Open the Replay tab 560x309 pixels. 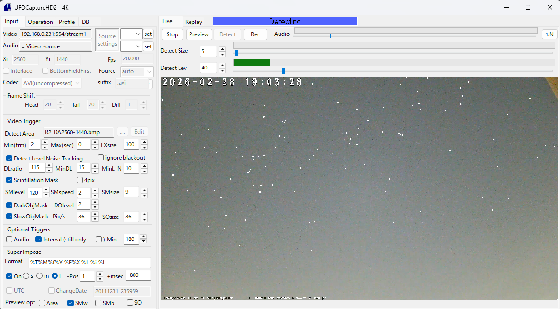pyautogui.click(x=193, y=22)
